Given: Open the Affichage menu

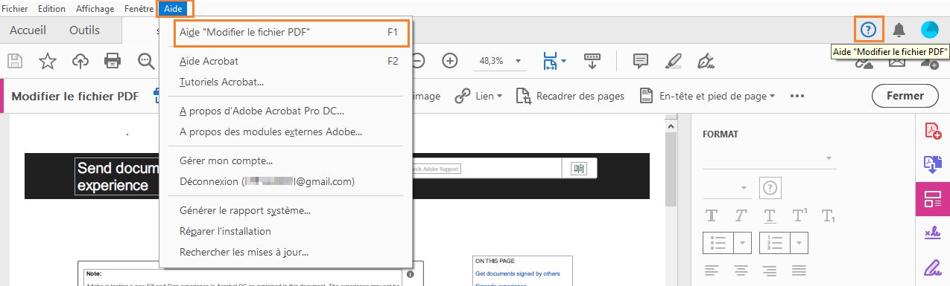Looking at the screenshot, I should point(95,8).
